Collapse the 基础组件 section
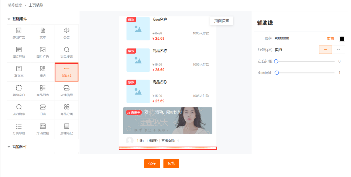Viewport: 351px width, 177px height. [9, 19]
